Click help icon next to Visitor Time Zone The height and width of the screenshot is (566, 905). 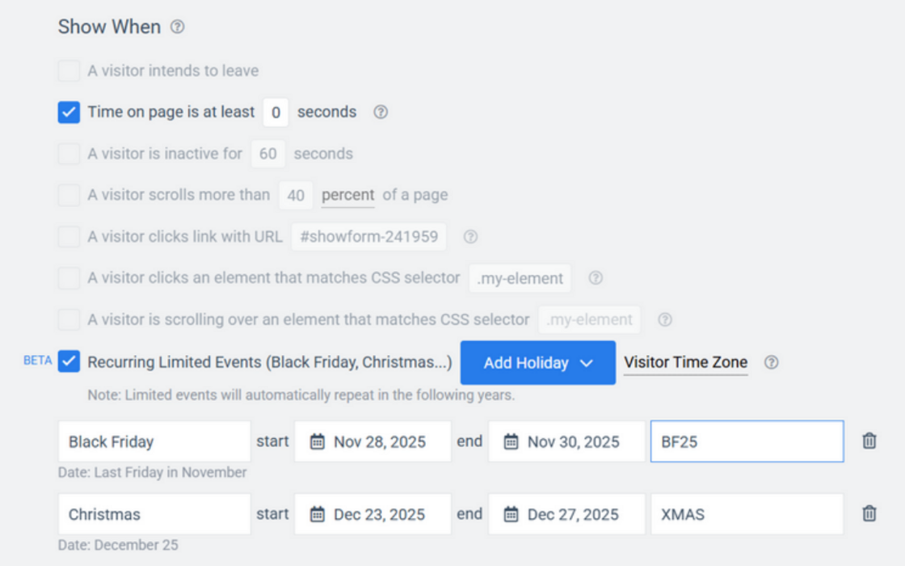[x=771, y=362]
